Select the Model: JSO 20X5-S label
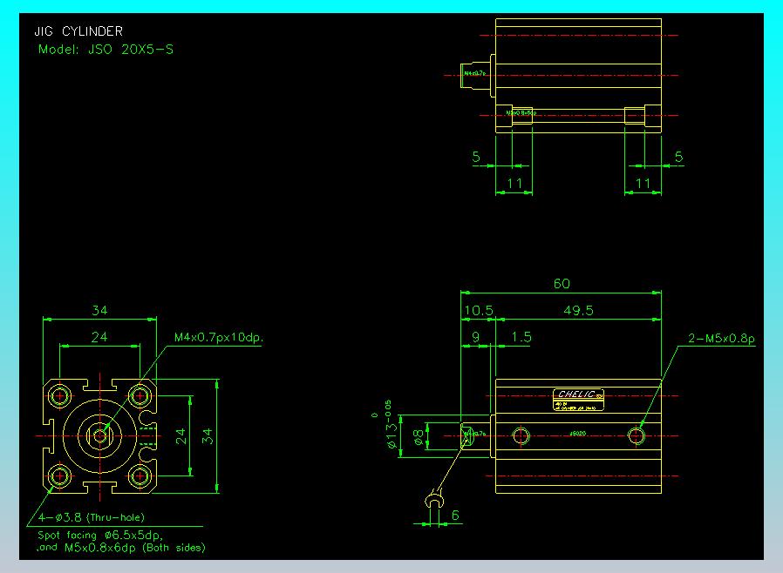This screenshot has height=573, width=783. click(105, 50)
